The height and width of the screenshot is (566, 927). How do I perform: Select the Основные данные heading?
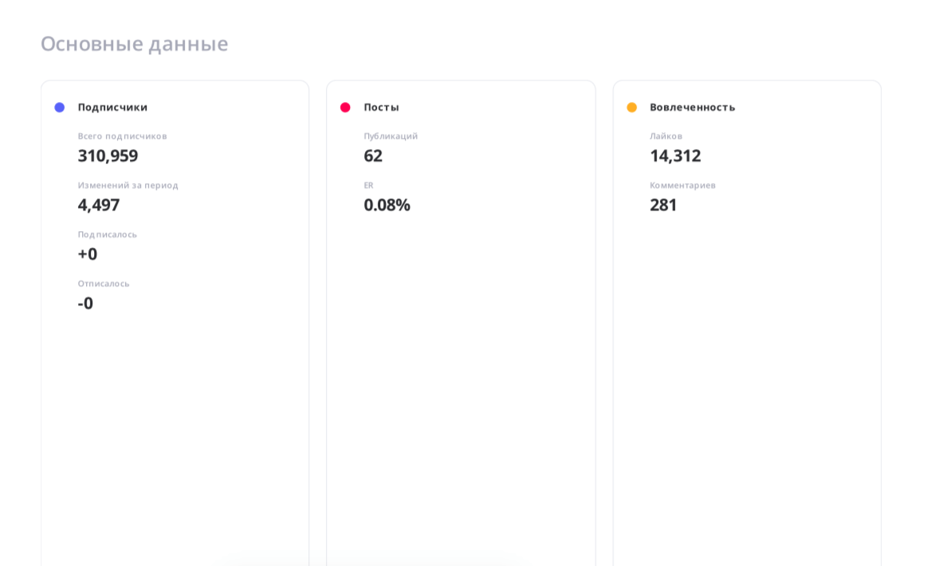click(x=134, y=44)
